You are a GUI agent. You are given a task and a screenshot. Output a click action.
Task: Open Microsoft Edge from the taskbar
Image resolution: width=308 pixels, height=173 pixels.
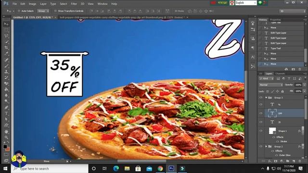click(x=116, y=169)
